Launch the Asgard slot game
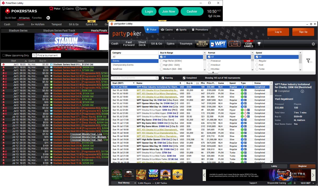Screen dimensions: 318x186 tap(178, 175)
